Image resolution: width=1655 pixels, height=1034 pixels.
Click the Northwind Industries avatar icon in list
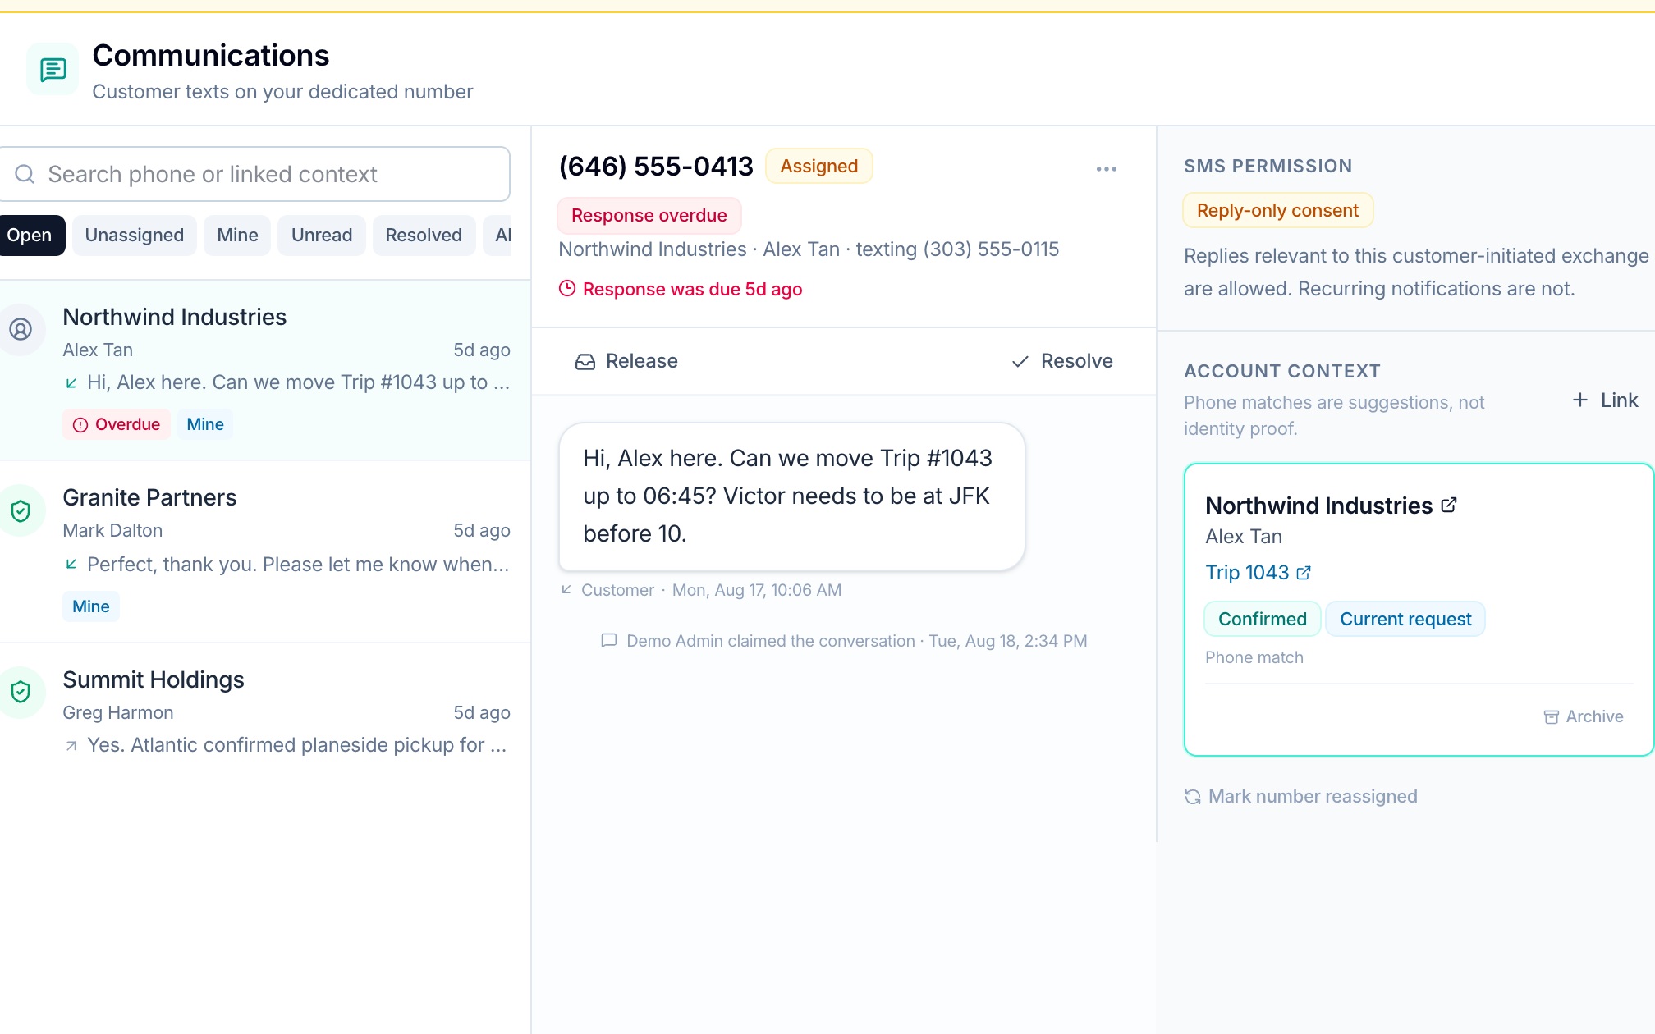(x=21, y=329)
